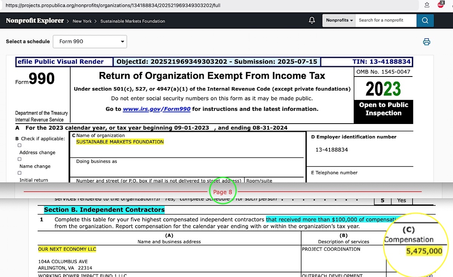Screen dimensions: 453x277
Task: Enable the Initial return checkbox
Action: [x=20, y=173]
